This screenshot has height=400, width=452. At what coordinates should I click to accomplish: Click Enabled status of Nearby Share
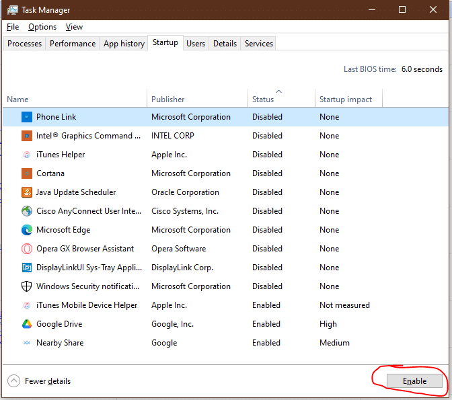tap(266, 343)
